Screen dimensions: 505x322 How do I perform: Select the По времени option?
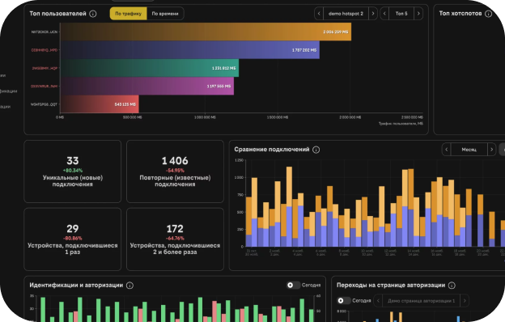[x=165, y=14]
